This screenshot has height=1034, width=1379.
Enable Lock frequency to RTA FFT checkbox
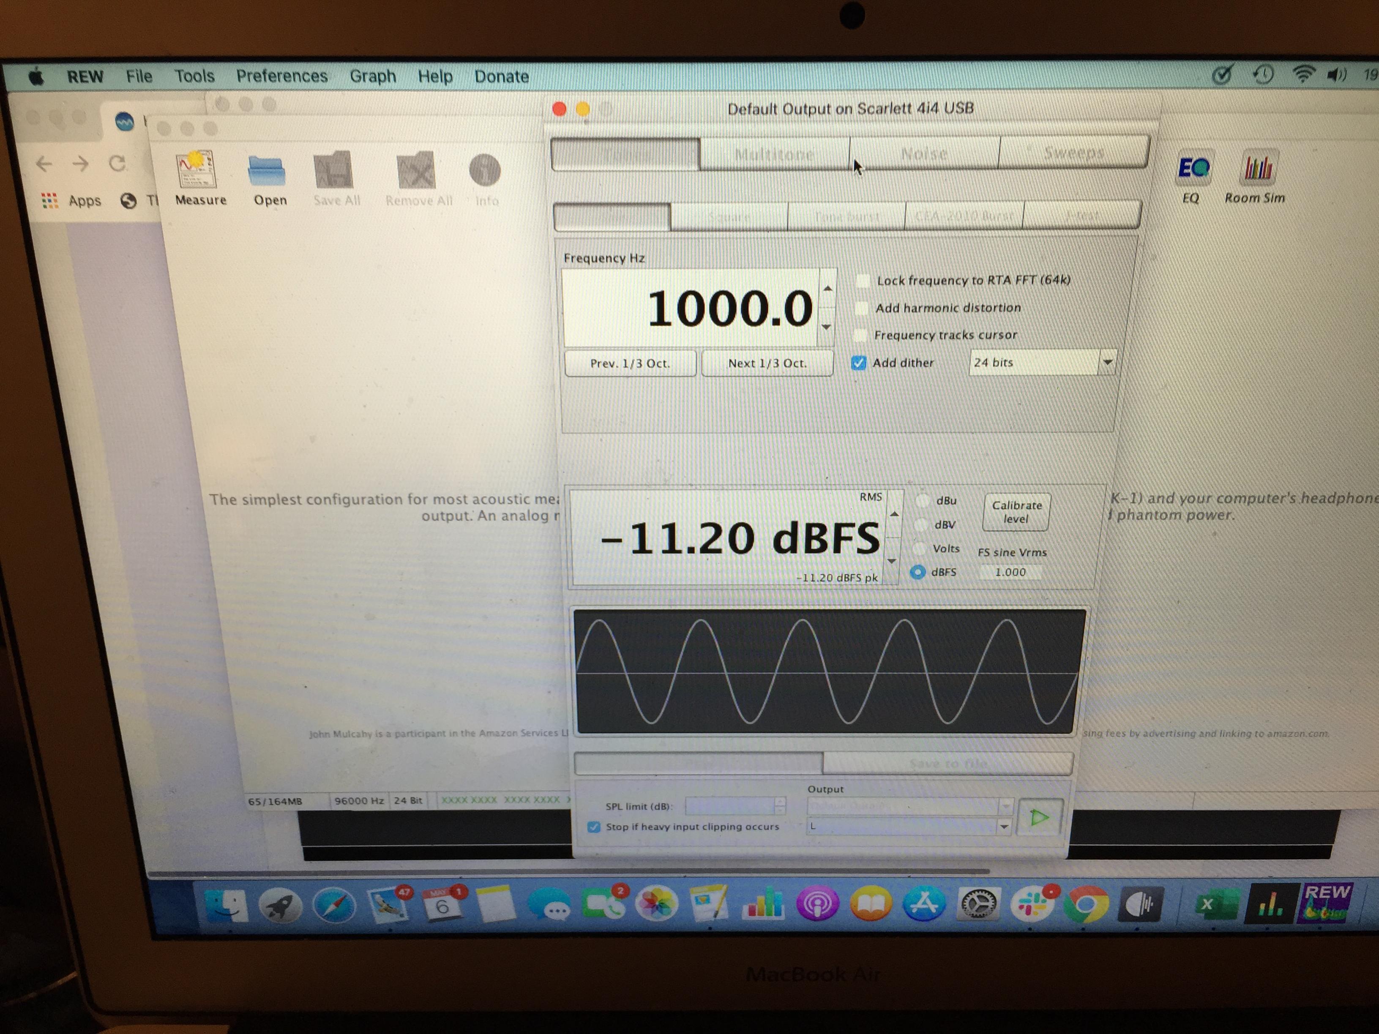[862, 281]
